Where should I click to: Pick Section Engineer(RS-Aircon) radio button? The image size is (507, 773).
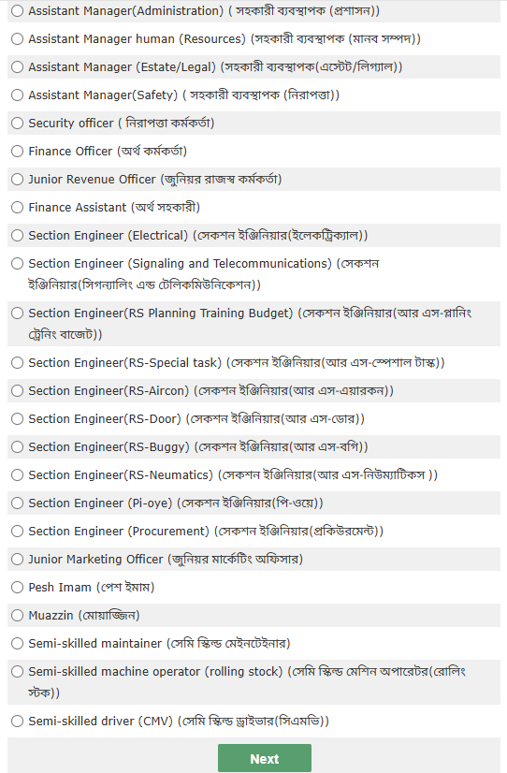click(17, 390)
